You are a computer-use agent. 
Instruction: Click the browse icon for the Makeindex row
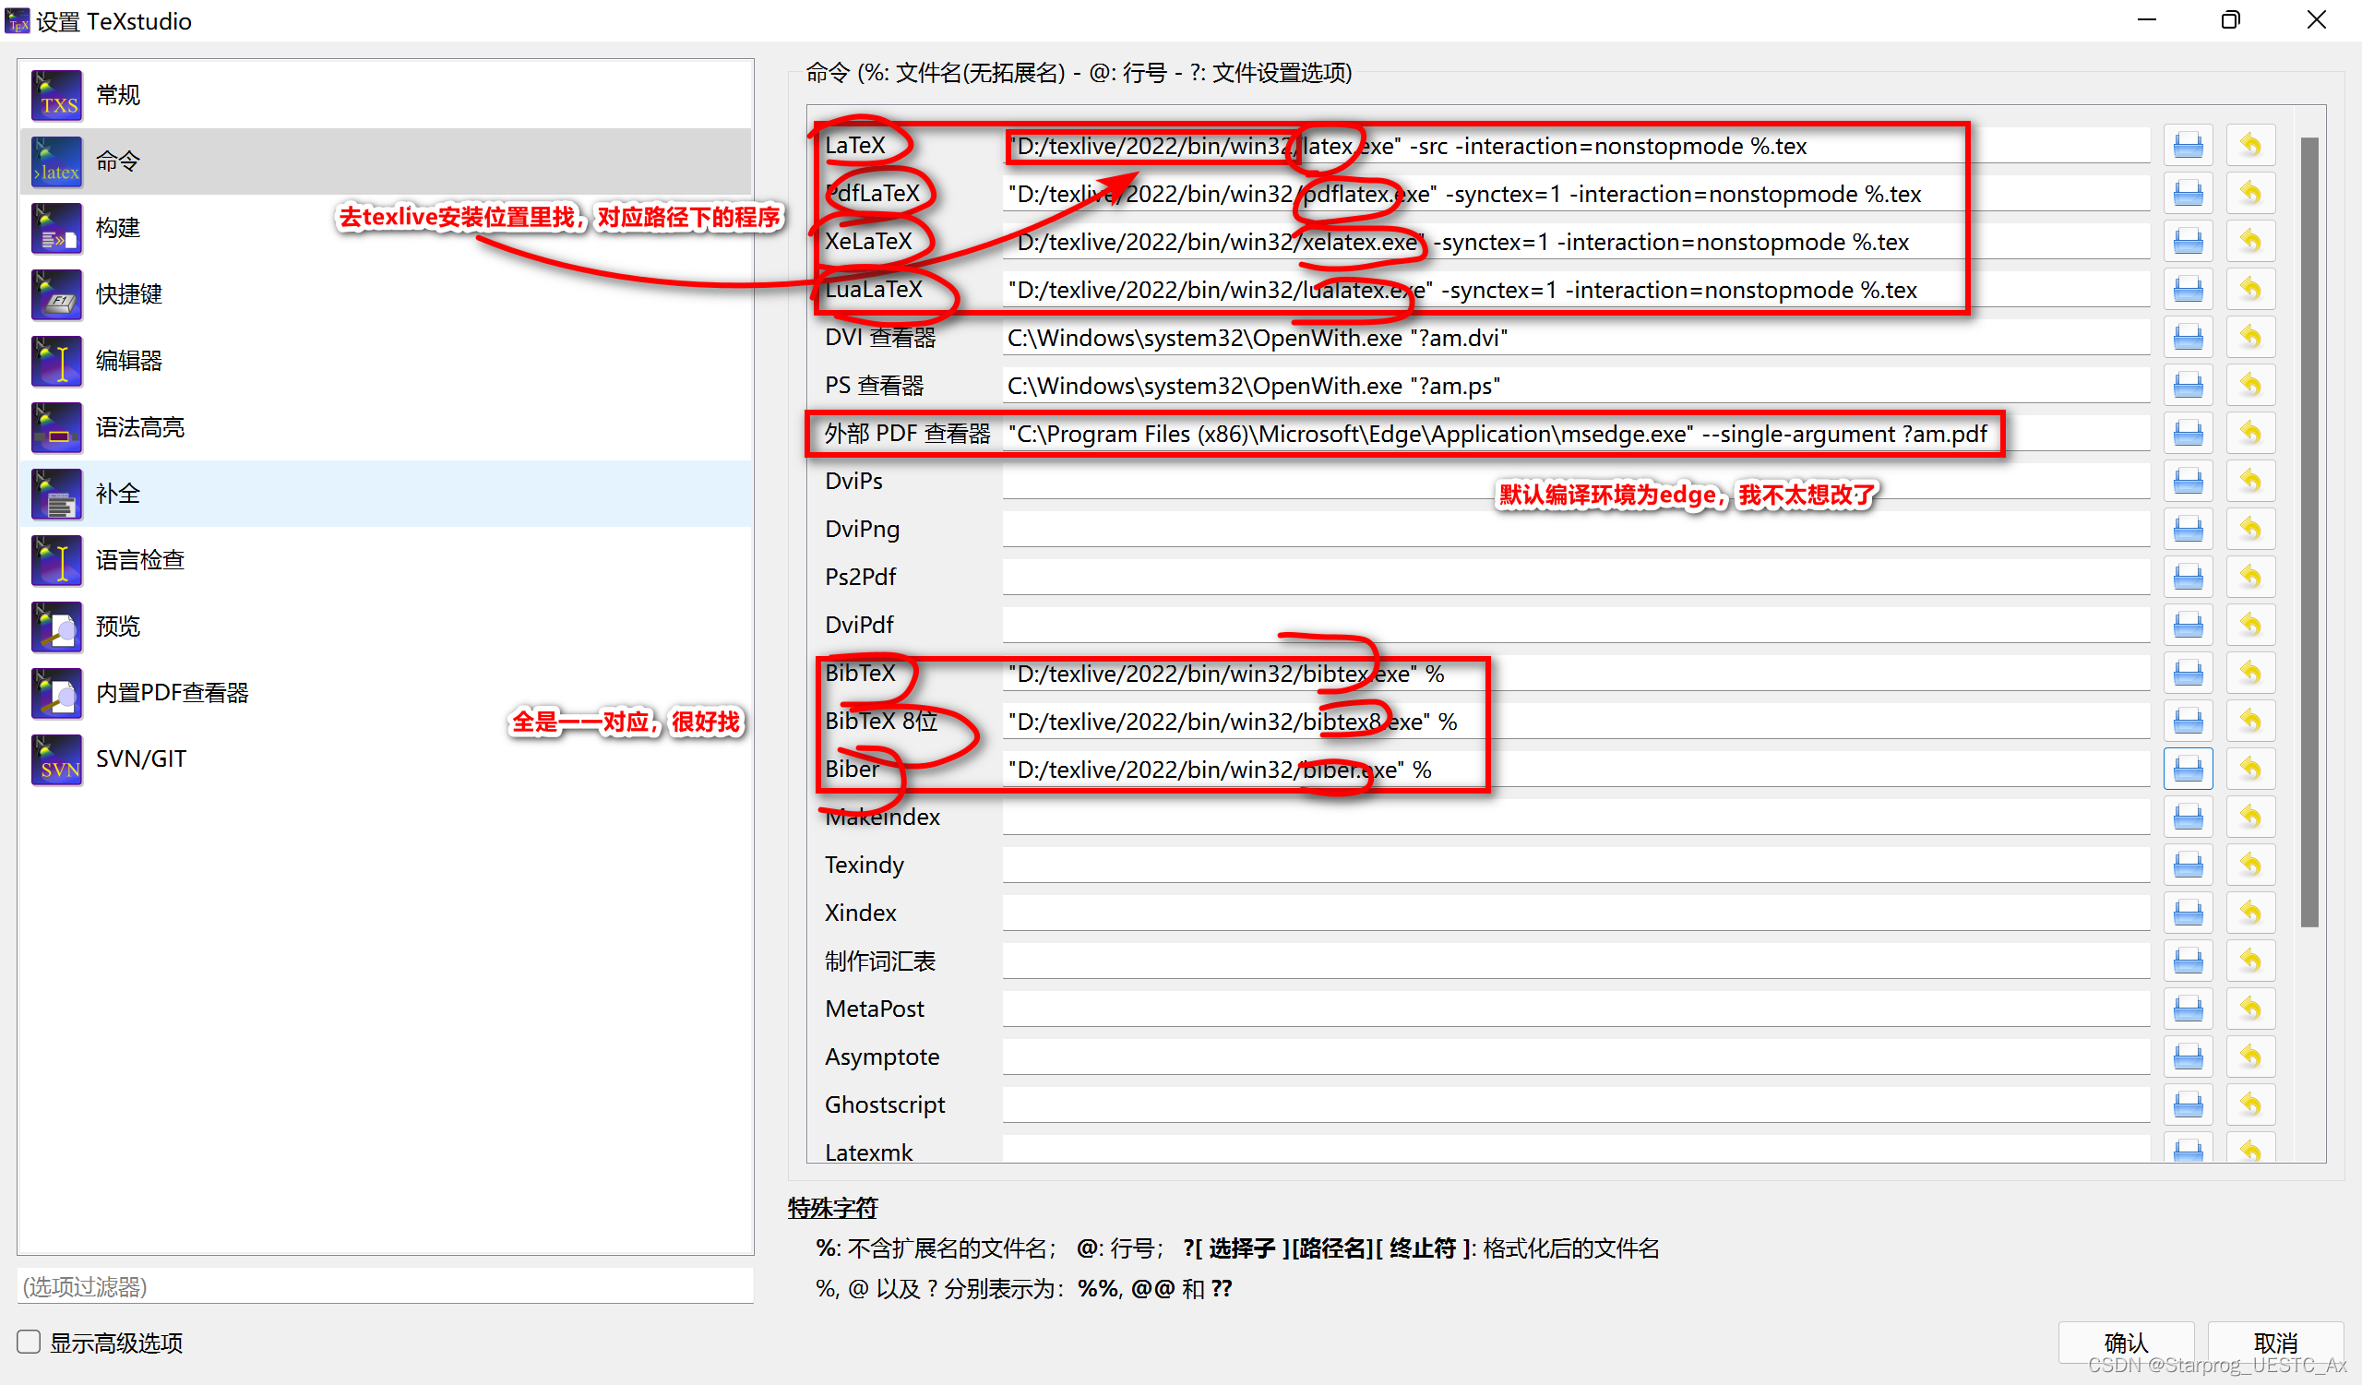[2187, 817]
